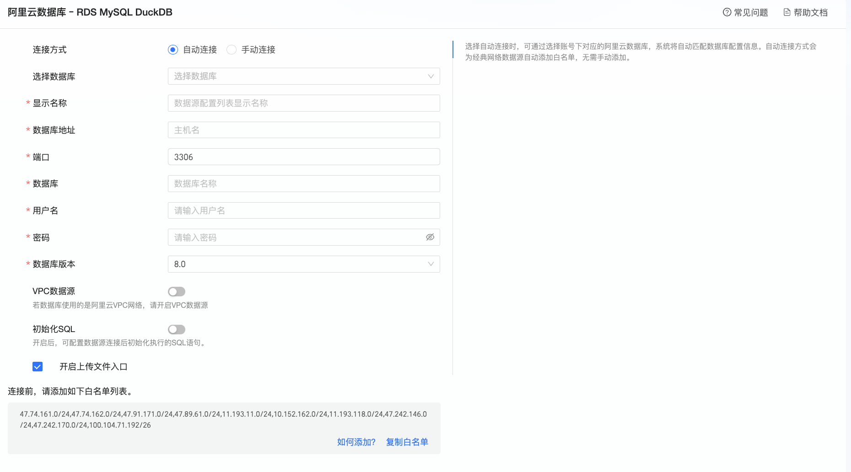Click the 用户名 input field
This screenshot has width=851, height=472.
coord(304,210)
